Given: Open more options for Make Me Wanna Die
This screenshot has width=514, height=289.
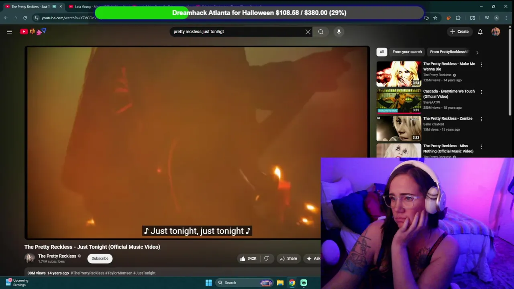Looking at the screenshot, I should coord(481,64).
